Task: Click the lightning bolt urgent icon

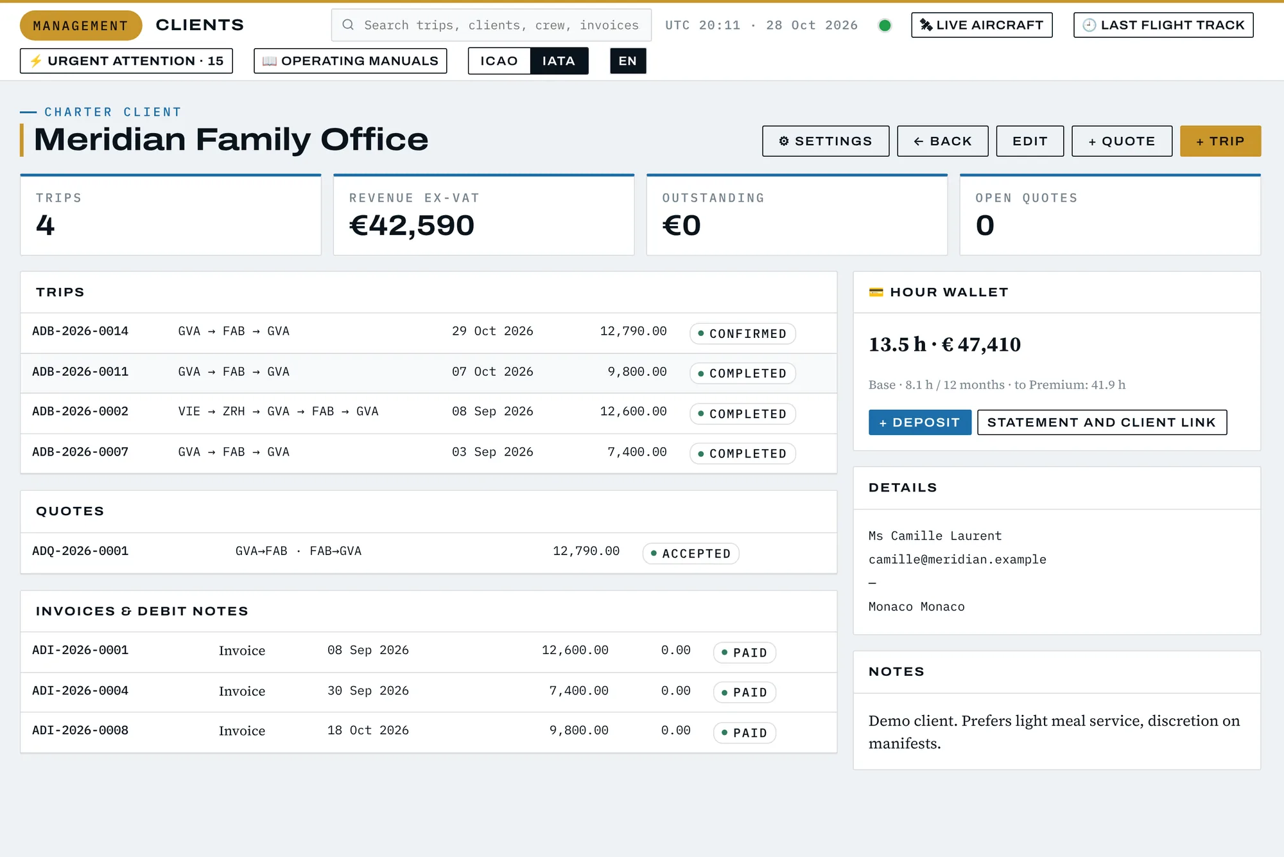Action: coord(36,61)
